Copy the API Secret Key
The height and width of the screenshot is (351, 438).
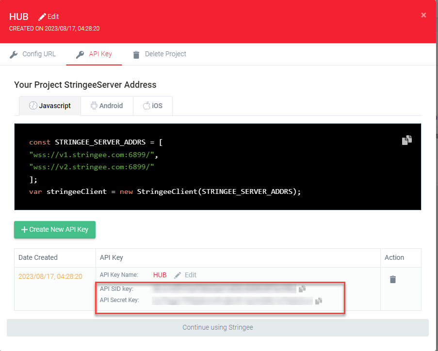click(x=318, y=301)
